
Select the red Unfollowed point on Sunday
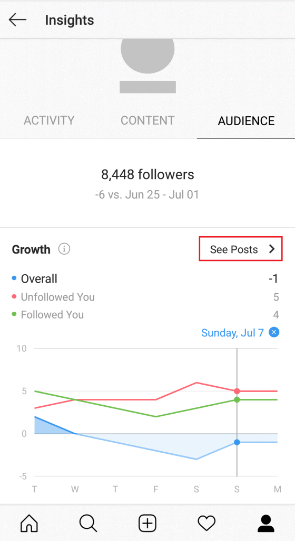point(237,391)
